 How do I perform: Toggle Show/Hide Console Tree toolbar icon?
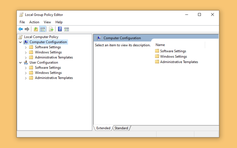(43, 29)
